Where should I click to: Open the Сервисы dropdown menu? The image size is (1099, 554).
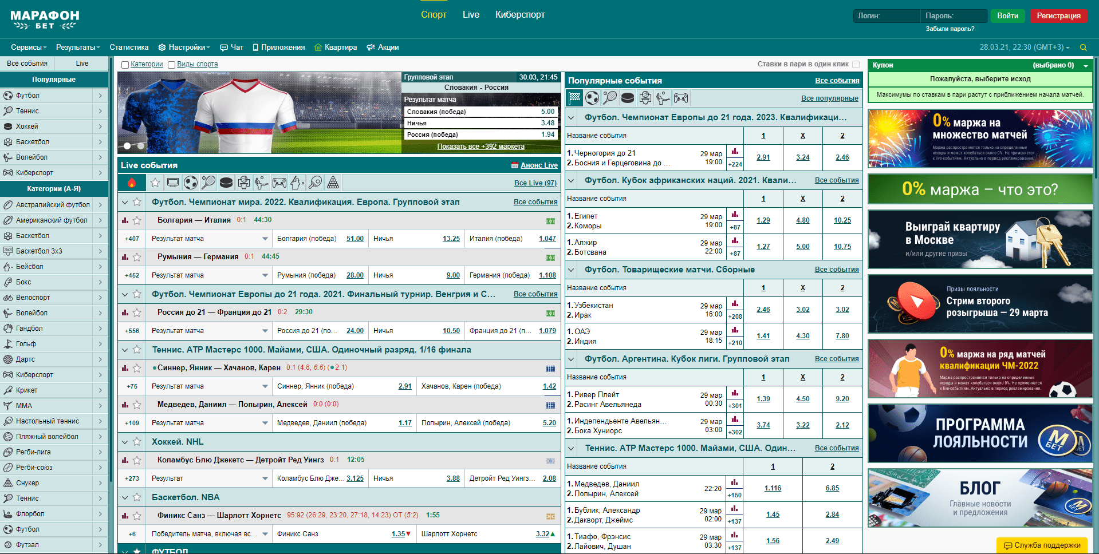point(29,48)
